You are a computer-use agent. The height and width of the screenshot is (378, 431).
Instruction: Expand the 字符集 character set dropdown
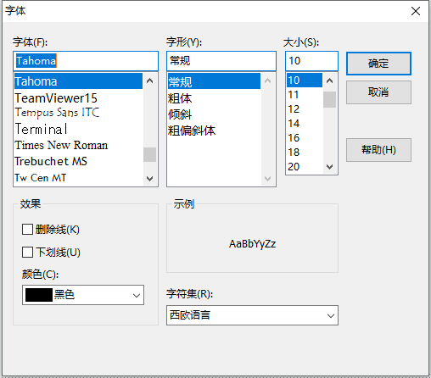[252, 315]
